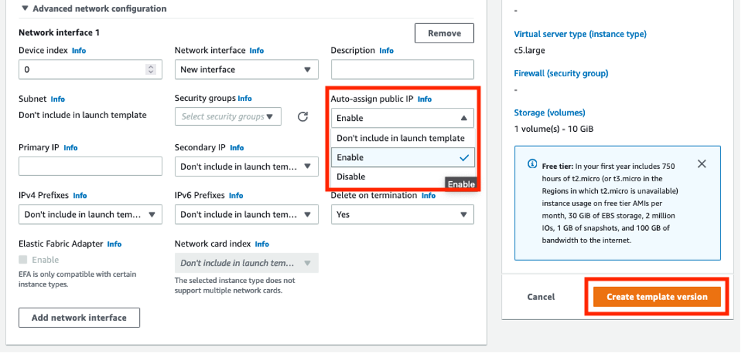Toggle the Elastic Fabric Adapter Enable checkbox
741x353 pixels.
point(23,260)
